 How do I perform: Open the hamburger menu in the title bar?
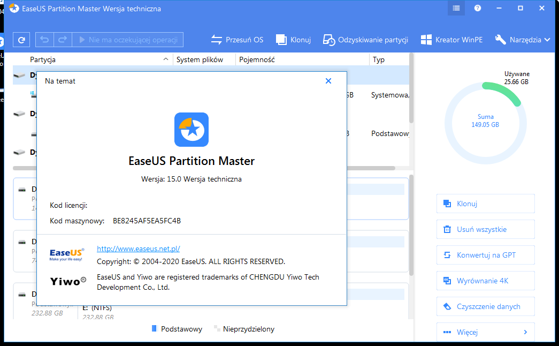point(456,8)
